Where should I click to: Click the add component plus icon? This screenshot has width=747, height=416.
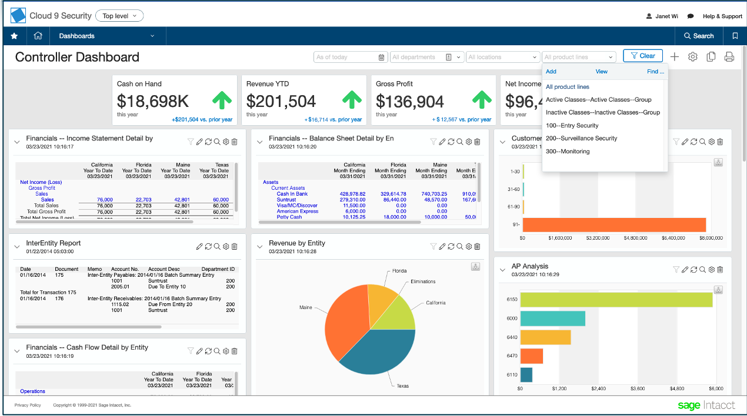coord(675,56)
